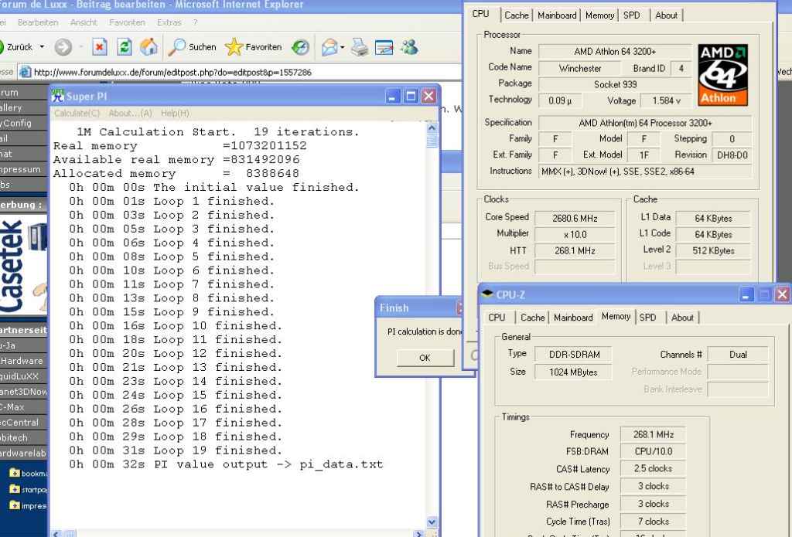Click the Code Name Winchester field

click(x=580, y=68)
